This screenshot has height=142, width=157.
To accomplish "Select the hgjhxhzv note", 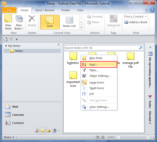I will (x=73, y=58).
